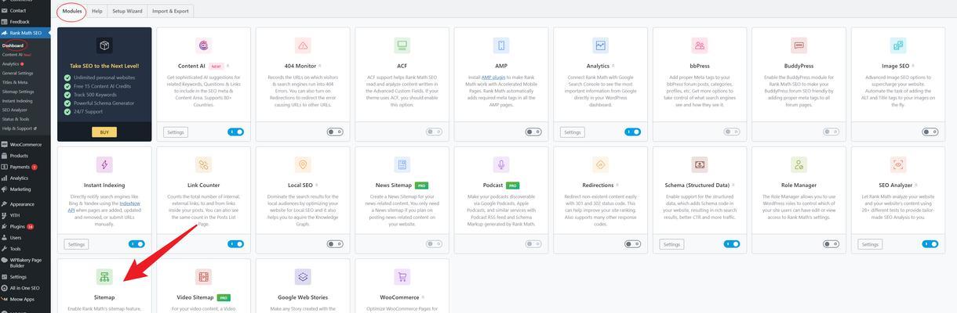Turn off the Content AI module toggle
The width and height of the screenshot is (957, 313).
click(235, 132)
